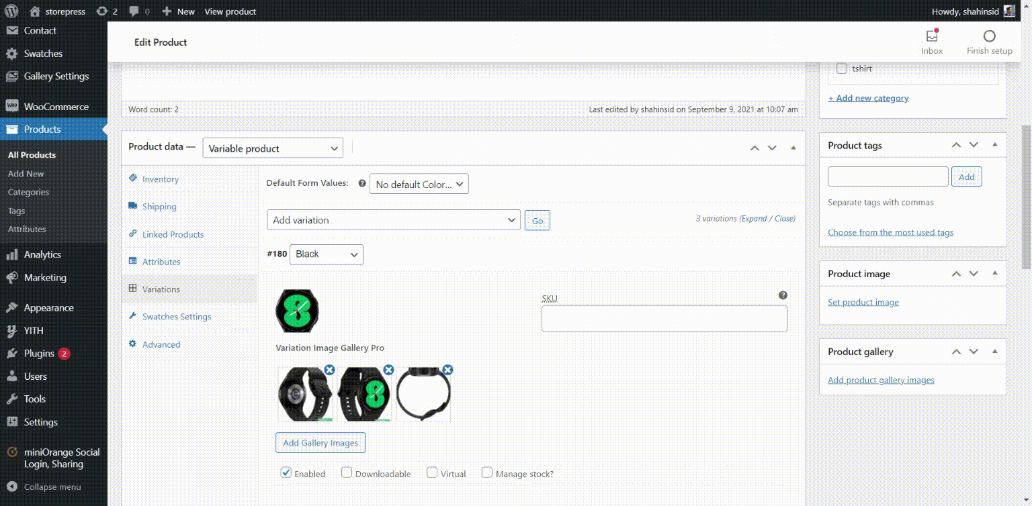Viewport: 1032px width, 506px height.
Task: Click into the SKU text field
Action: tap(664, 319)
